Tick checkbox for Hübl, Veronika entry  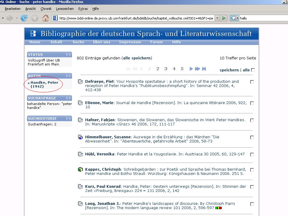pos(252,154)
